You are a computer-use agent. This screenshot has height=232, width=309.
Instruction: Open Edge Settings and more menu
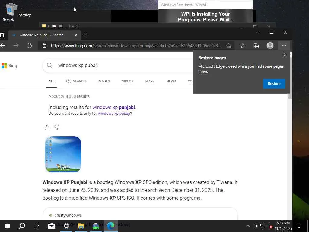[x=284, y=46]
